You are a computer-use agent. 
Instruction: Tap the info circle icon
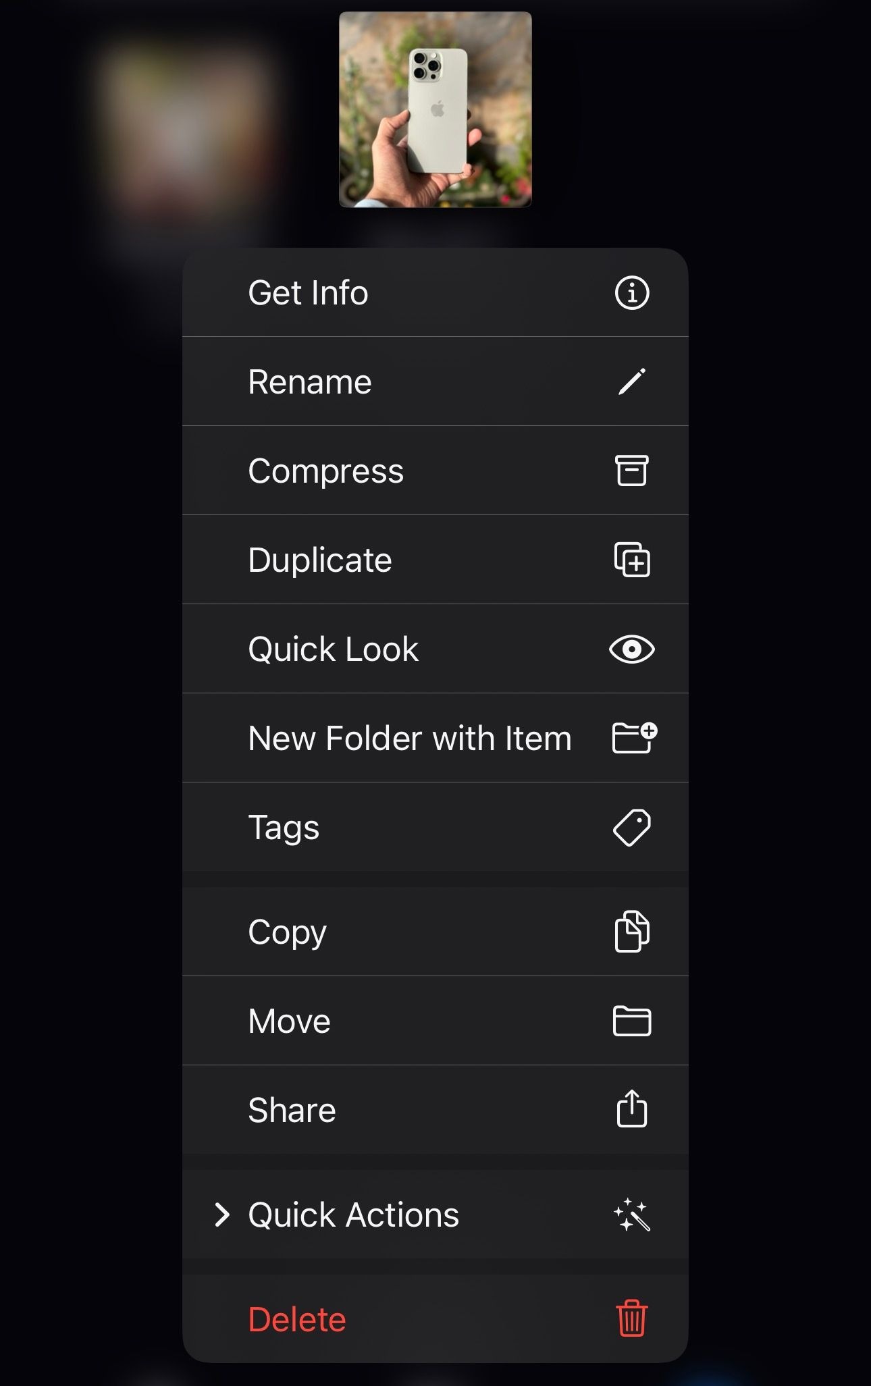(x=632, y=293)
